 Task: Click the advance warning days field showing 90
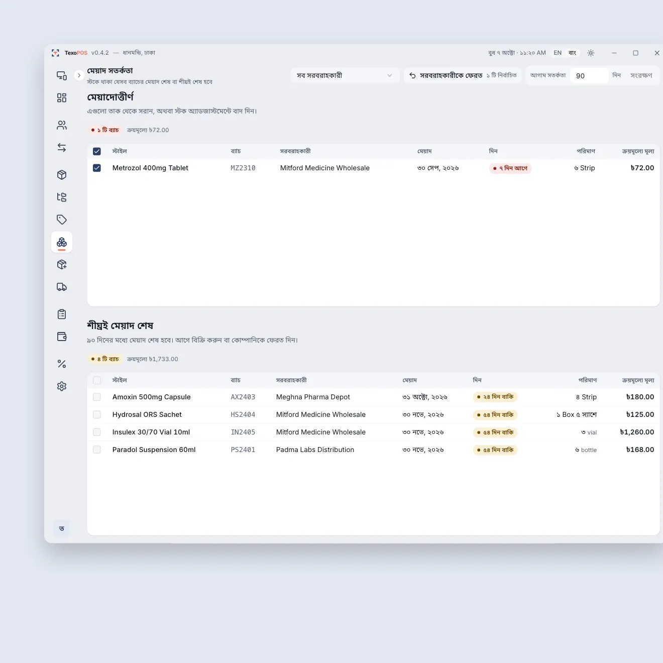(x=589, y=76)
